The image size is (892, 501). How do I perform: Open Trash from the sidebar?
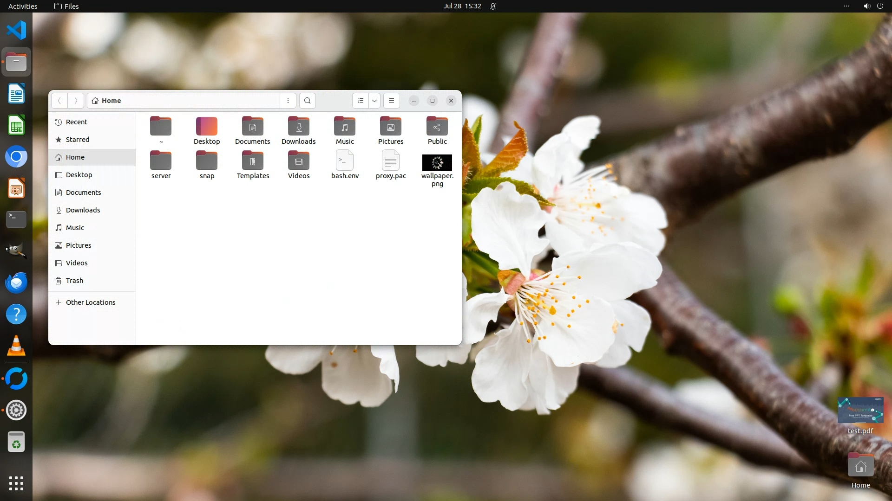[74, 281]
